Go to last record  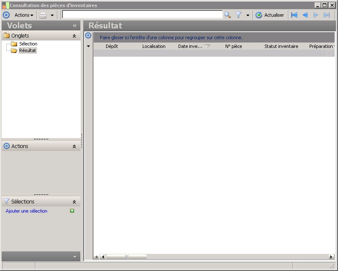pyautogui.click(x=327, y=15)
